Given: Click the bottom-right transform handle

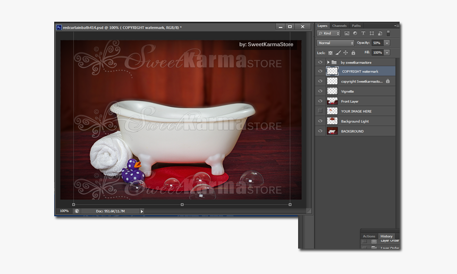Looking at the screenshot, I should pyautogui.click(x=290, y=205).
